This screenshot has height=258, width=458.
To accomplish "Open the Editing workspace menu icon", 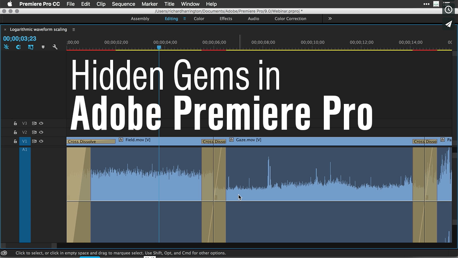I will [185, 19].
